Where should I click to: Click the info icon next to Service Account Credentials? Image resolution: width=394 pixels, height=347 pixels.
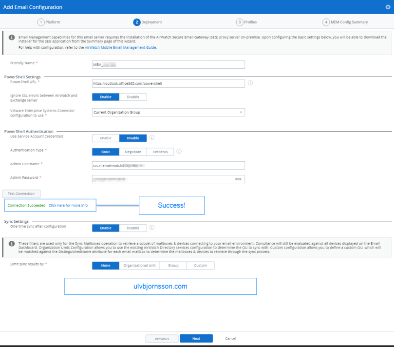151,138
